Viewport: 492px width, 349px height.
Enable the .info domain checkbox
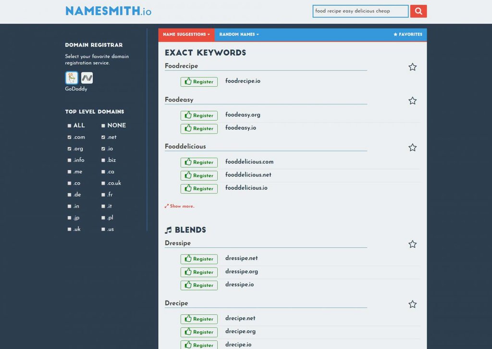69,160
